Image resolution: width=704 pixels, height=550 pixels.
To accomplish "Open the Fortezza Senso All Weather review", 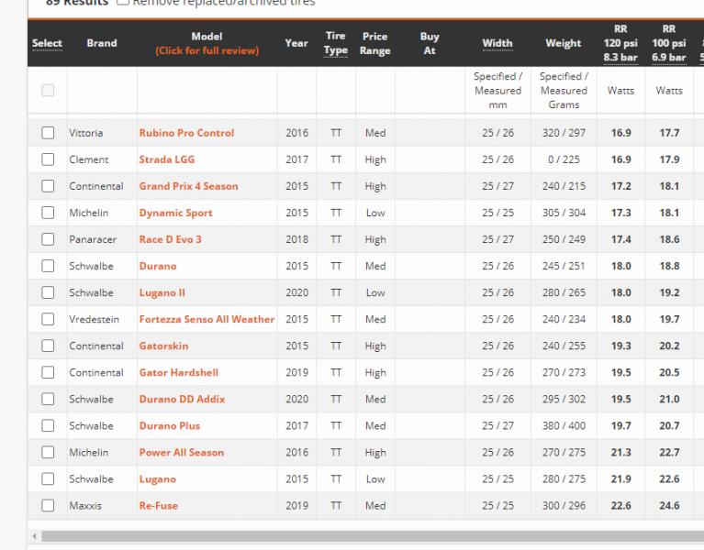I will pyautogui.click(x=207, y=320).
